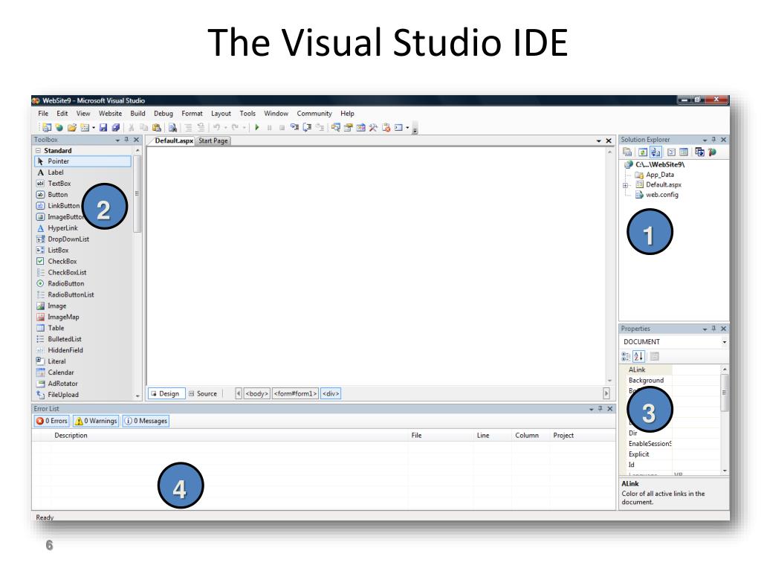Close the Default.aspx document with X

(609, 141)
